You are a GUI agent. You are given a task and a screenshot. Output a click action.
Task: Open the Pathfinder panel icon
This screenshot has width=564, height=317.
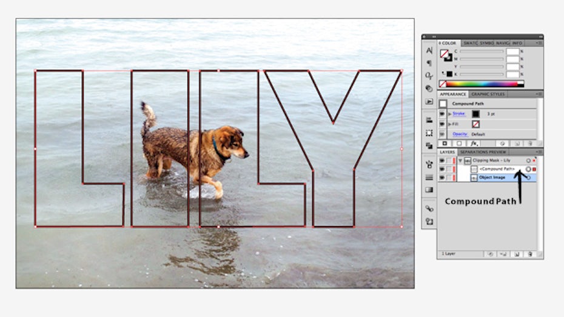click(x=429, y=145)
